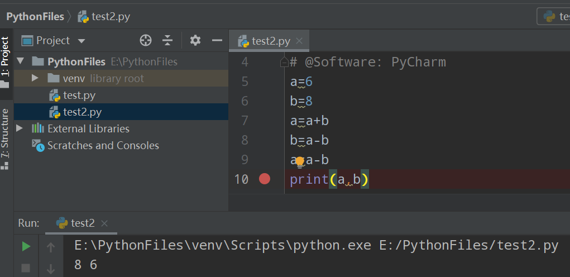
Task: Expand External Libraries node arrow
Action: [x=20, y=128]
